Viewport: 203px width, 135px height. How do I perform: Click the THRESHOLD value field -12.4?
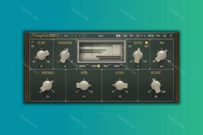(47, 97)
